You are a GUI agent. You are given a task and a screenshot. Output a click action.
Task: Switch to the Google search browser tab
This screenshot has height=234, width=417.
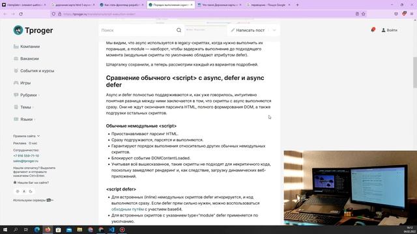point(268,5)
